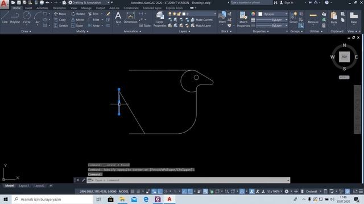This screenshot has width=364, height=204.
Task: Open the Layout1 tab
Action: coord(24,185)
